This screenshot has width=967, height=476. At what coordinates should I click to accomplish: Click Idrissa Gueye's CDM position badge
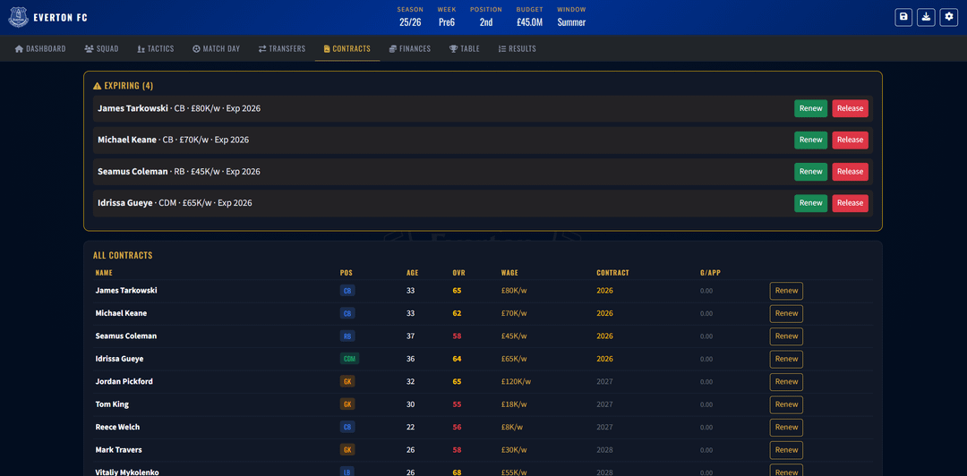tap(348, 359)
